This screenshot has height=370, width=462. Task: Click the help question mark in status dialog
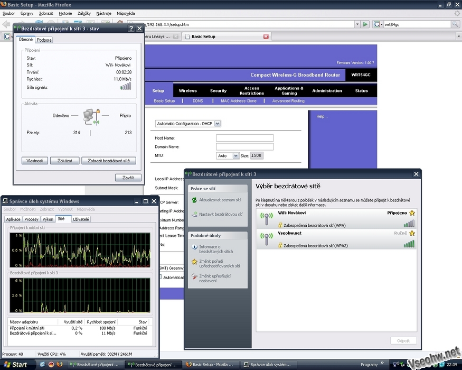coord(131,29)
